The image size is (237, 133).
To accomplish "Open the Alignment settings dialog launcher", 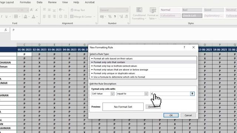I will tap(96, 23).
